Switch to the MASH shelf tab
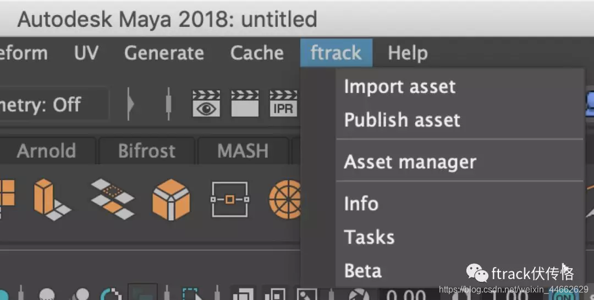This screenshot has height=300, width=594. tap(243, 151)
